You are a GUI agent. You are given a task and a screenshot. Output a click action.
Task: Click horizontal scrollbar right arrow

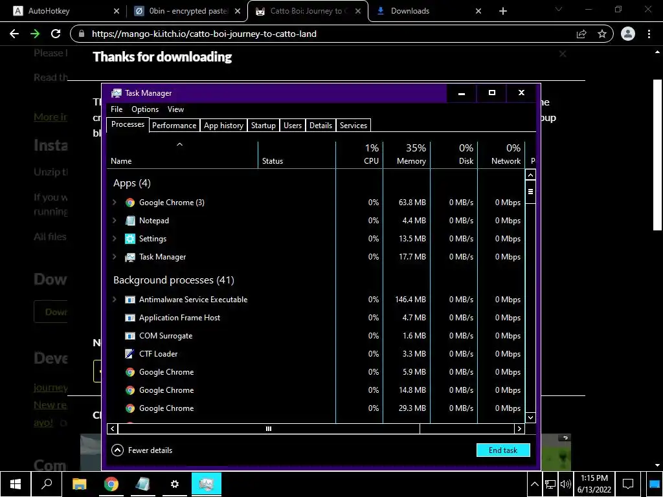520,428
